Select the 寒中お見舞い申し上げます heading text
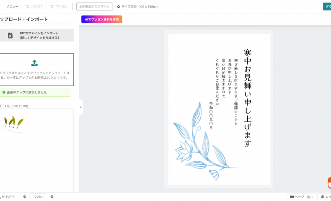Screen dimensions: 331x201 point(248,98)
